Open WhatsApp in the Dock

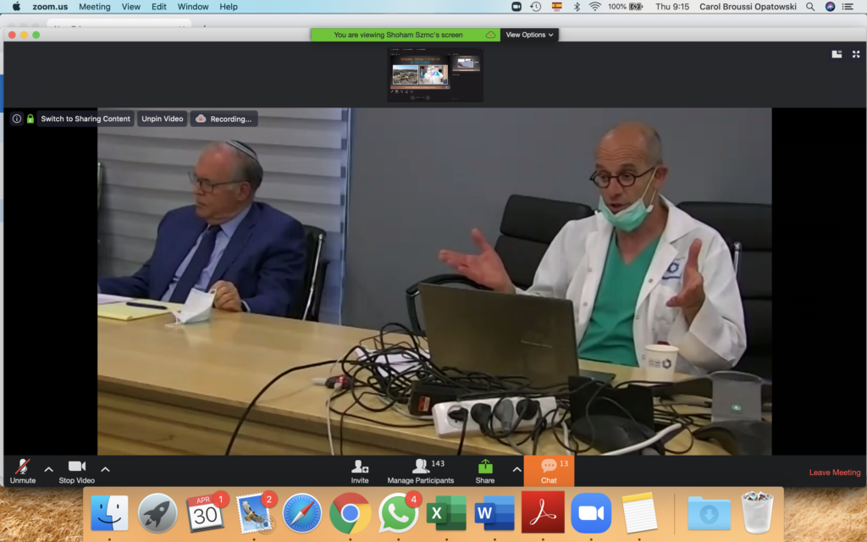coord(398,513)
